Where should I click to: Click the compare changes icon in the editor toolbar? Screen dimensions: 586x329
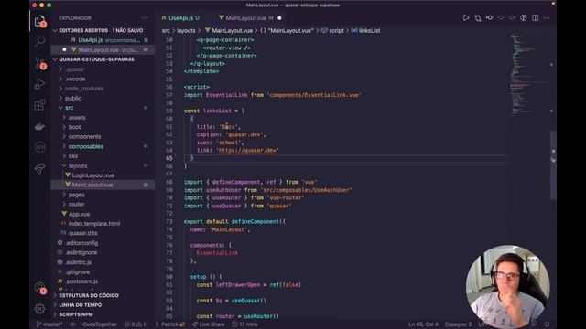coord(478,18)
